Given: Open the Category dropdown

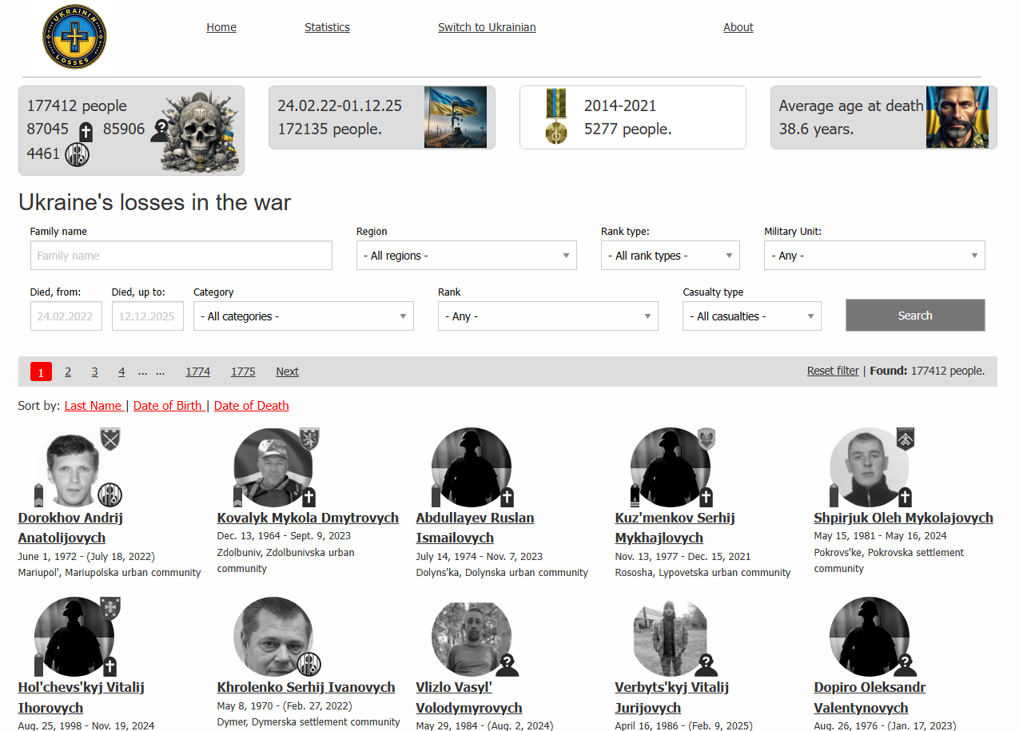Looking at the screenshot, I should [x=304, y=316].
